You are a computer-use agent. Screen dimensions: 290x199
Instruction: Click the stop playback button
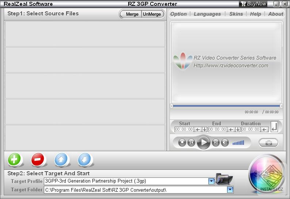[182, 142]
